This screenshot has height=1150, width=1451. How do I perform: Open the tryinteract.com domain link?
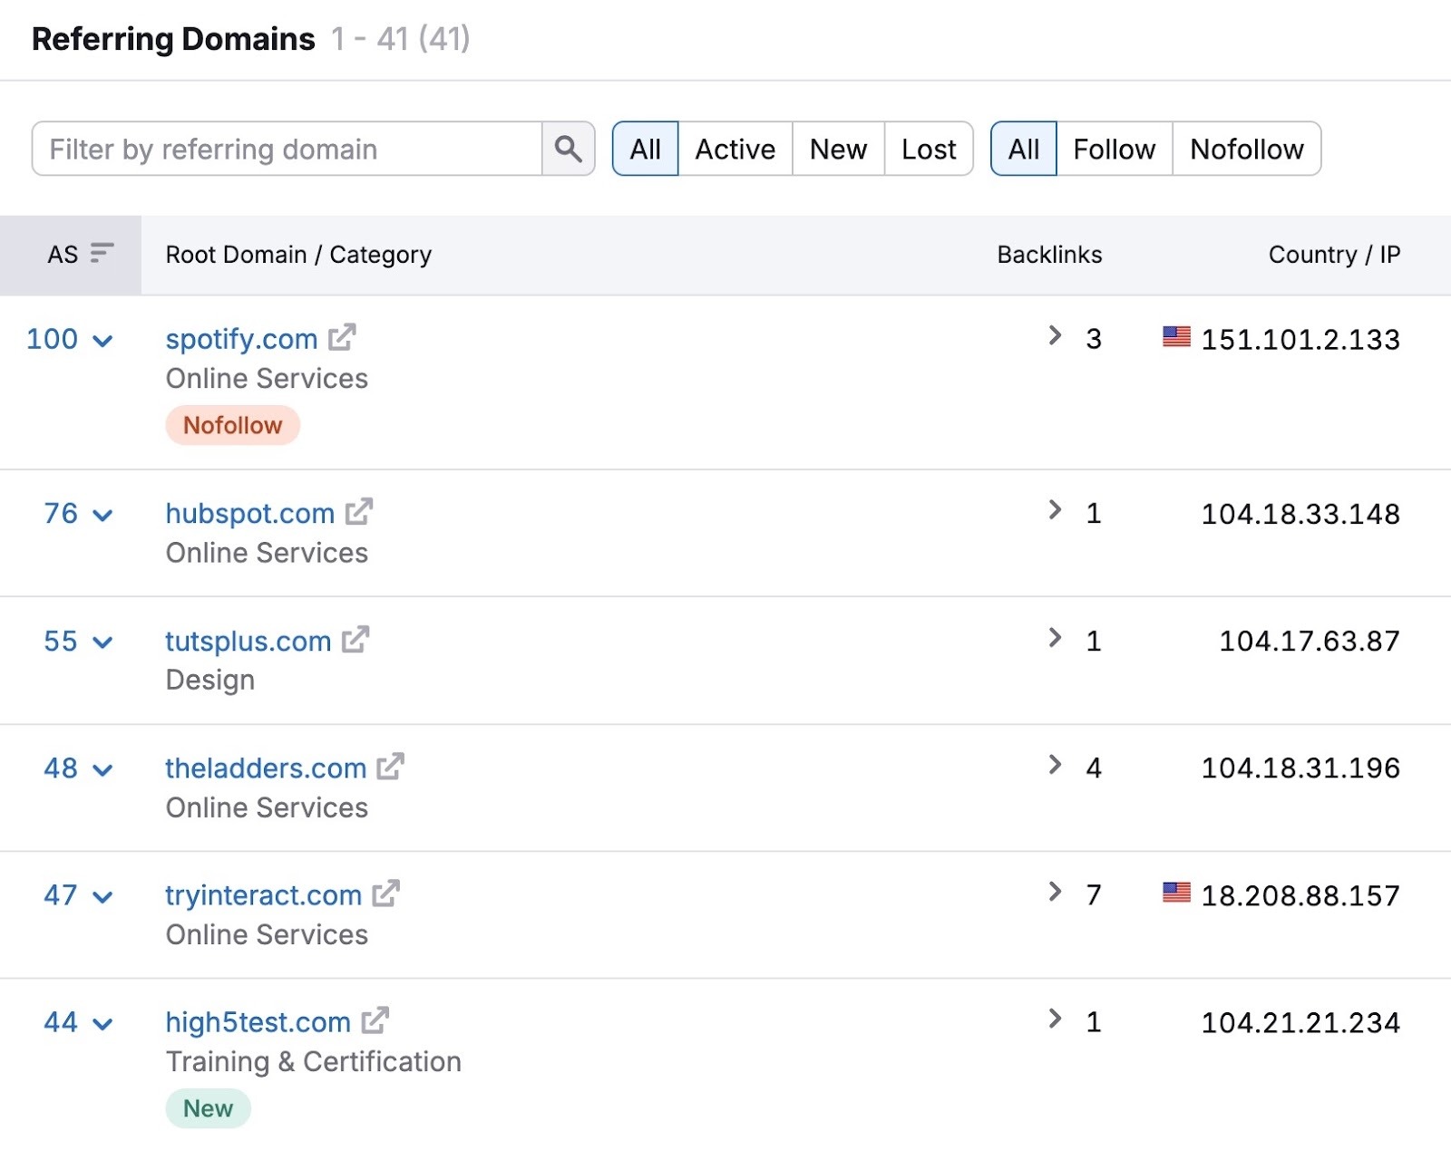pyautogui.click(x=263, y=894)
